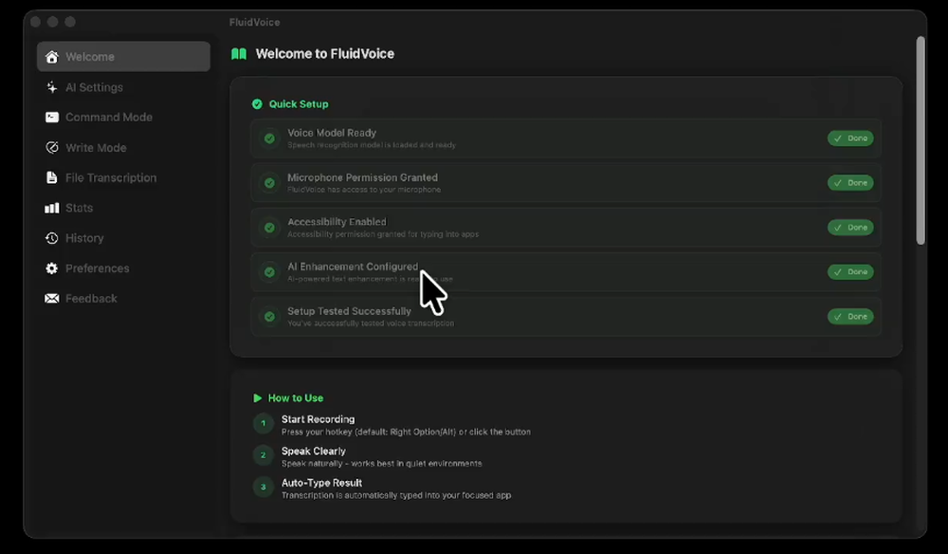Viewport: 948px width, 554px height.
Task: Click the Stats bar chart icon
Action: pos(52,208)
